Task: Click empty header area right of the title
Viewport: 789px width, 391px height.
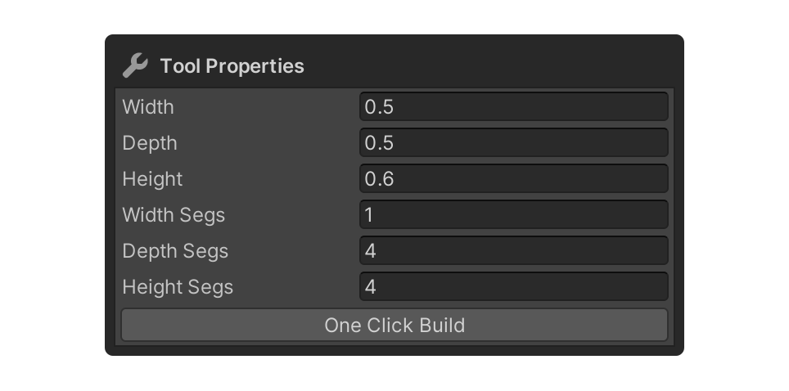Action: [x=491, y=65]
